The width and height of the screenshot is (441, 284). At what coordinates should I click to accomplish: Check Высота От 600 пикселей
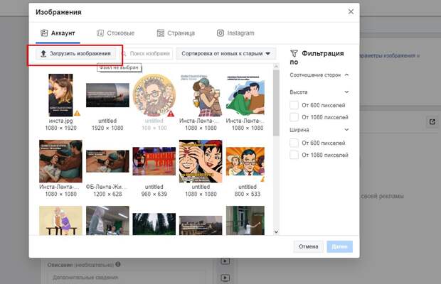tap(294, 105)
